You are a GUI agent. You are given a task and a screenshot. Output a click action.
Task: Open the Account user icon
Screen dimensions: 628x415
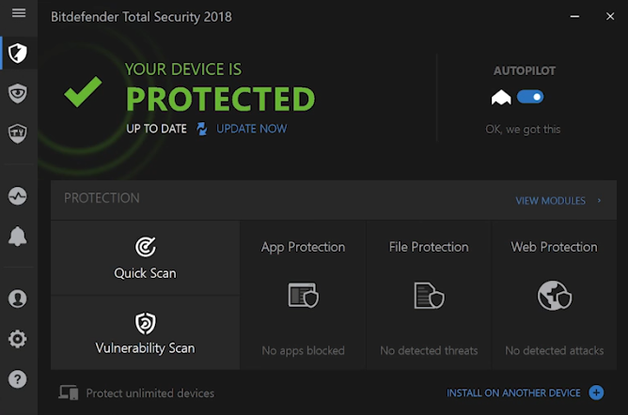17,300
